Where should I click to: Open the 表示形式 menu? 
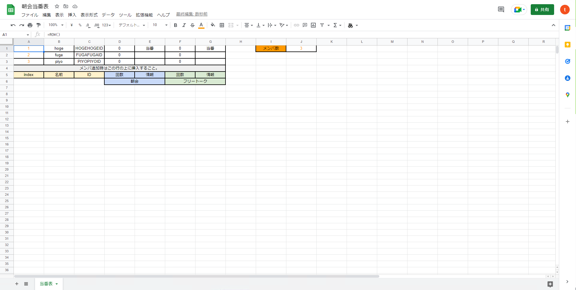(89, 15)
